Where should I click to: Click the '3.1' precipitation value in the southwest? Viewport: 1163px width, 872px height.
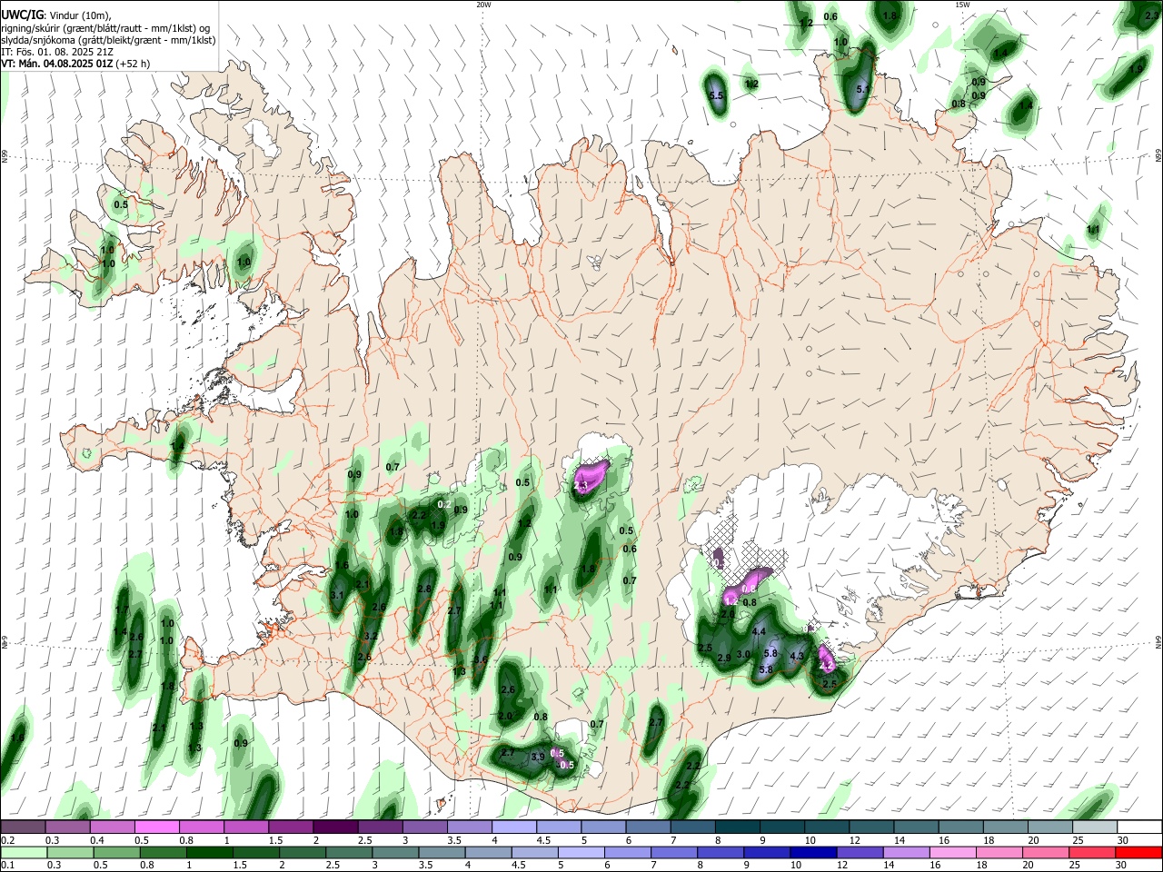(x=337, y=596)
